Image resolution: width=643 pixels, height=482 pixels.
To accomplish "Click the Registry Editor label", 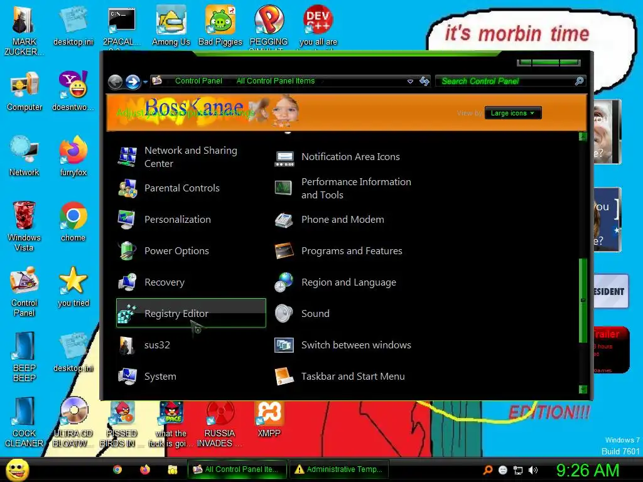I will pyautogui.click(x=176, y=314).
